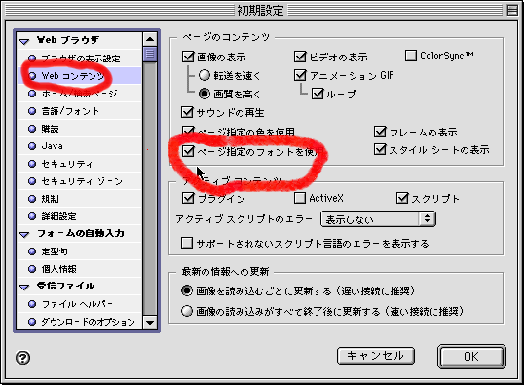Select 個人情報 in the sidebar
This screenshot has height=385, width=524.
(x=79, y=269)
